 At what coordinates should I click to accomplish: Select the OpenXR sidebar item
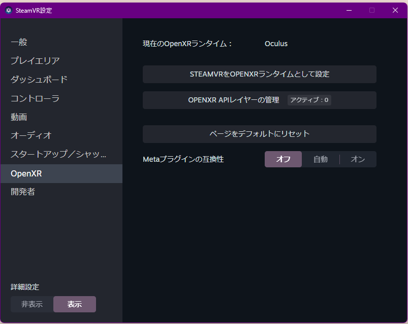click(61, 173)
